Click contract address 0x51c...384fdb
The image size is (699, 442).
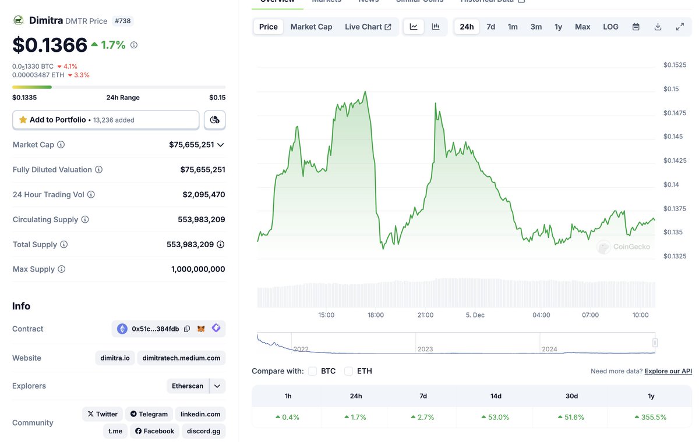click(156, 329)
